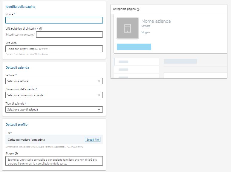
Task: Expand the Seleziona tipo di azienda dropdown
Action: click(x=54, y=110)
